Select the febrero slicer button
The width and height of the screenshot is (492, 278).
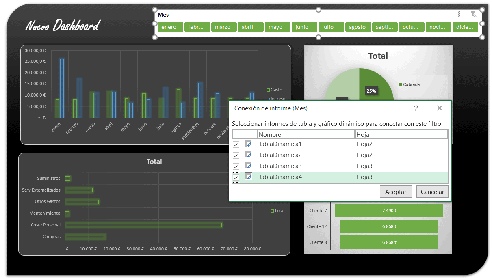tap(197, 27)
